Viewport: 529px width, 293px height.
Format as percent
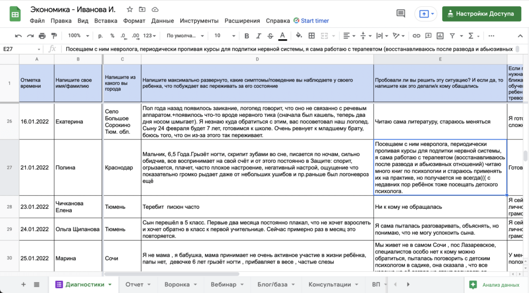click(112, 36)
